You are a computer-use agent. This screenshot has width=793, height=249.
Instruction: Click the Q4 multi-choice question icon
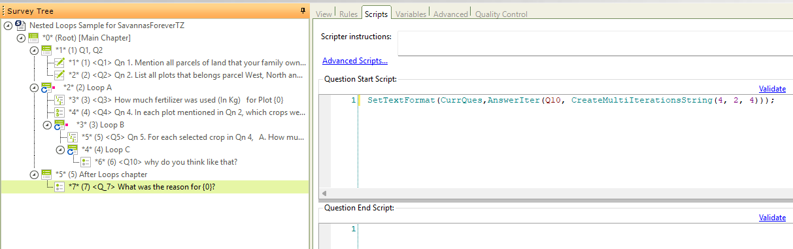tap(59, 112)
